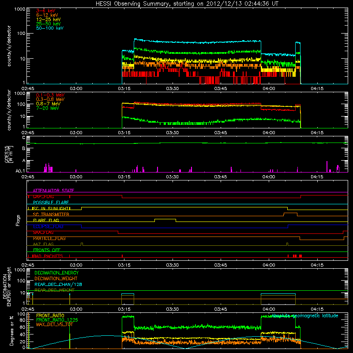
Task: Select the FRONT_RATIO legend label
Action: [50, 315]
